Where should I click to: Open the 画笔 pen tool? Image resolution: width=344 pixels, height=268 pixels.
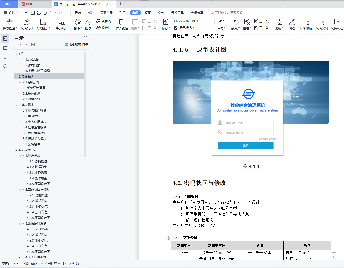click(x=292, y=24)
